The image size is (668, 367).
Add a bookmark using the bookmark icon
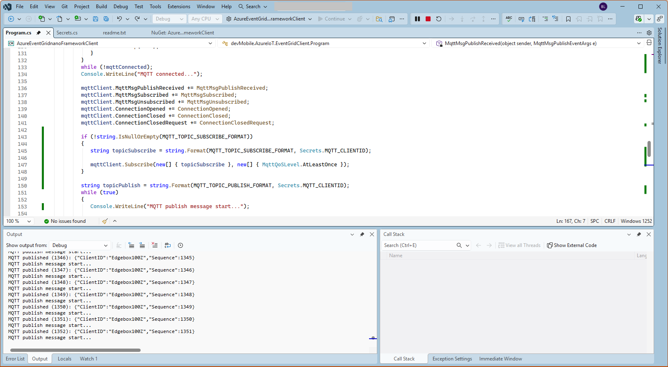coord(568,19)
